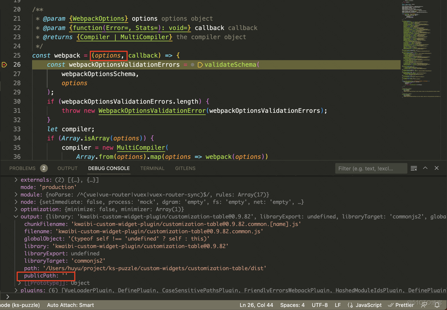Expand the externals array entry
447x310 pixels.
[16, 180]
